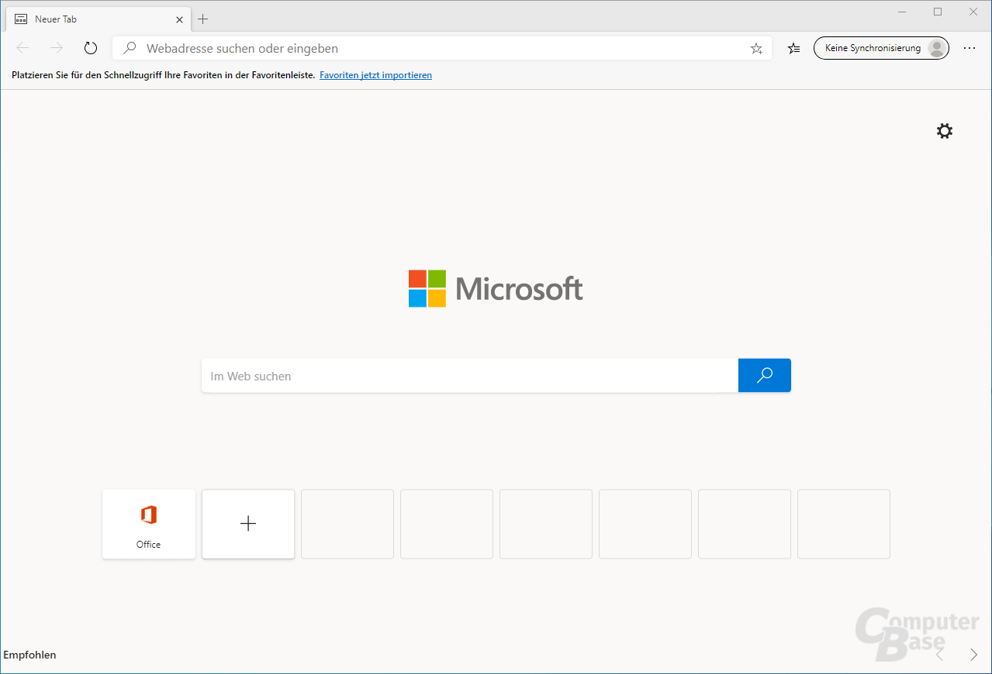
Task: Open new tab with plus icon
Action: [203, 19]
